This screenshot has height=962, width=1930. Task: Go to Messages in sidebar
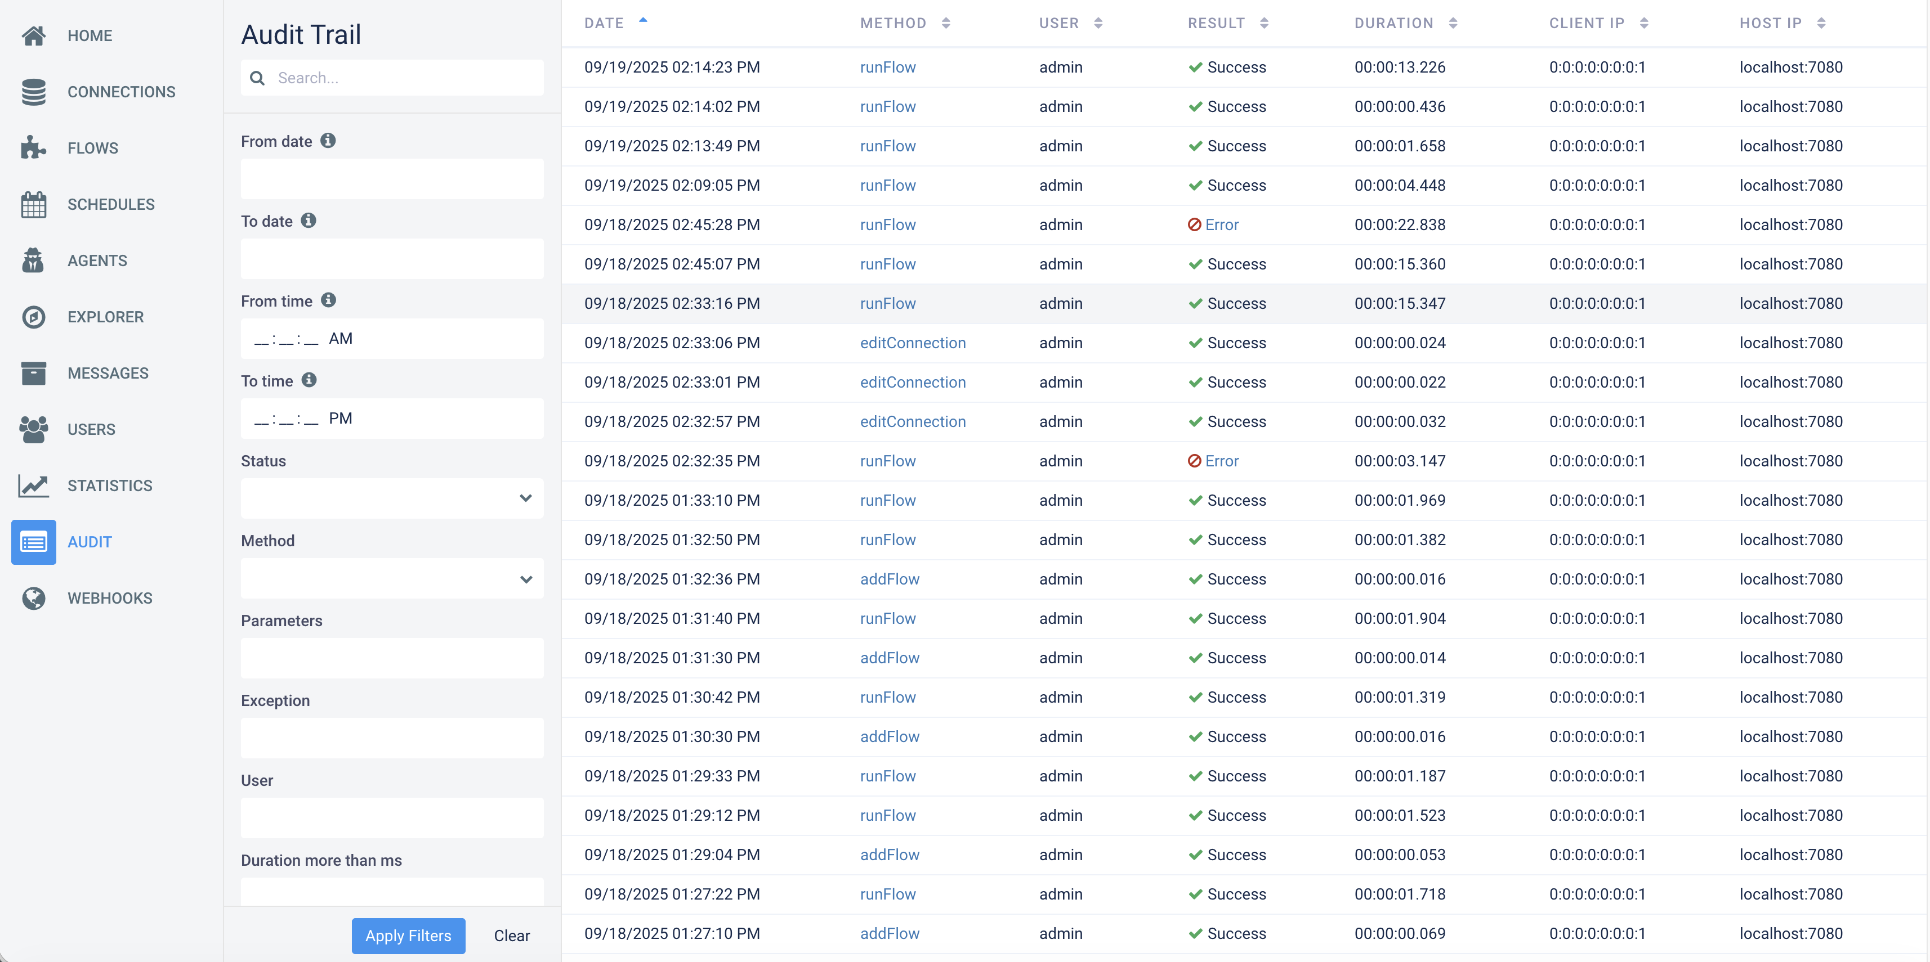pos(108,373)
